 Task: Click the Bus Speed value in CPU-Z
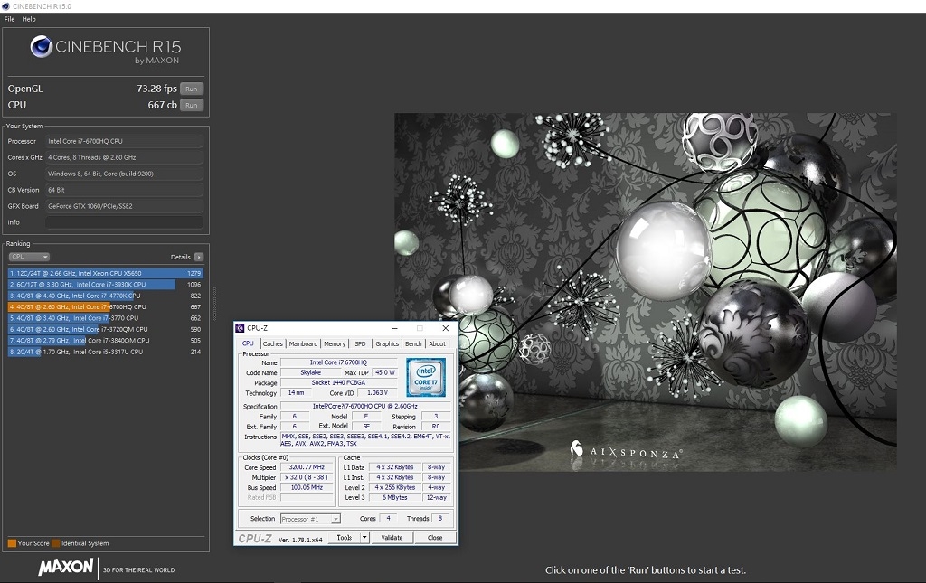tap(307, 487)
